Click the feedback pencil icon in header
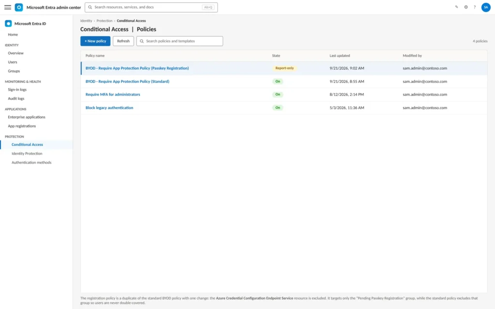The image size is (495, 309). [x=456, y=7]
